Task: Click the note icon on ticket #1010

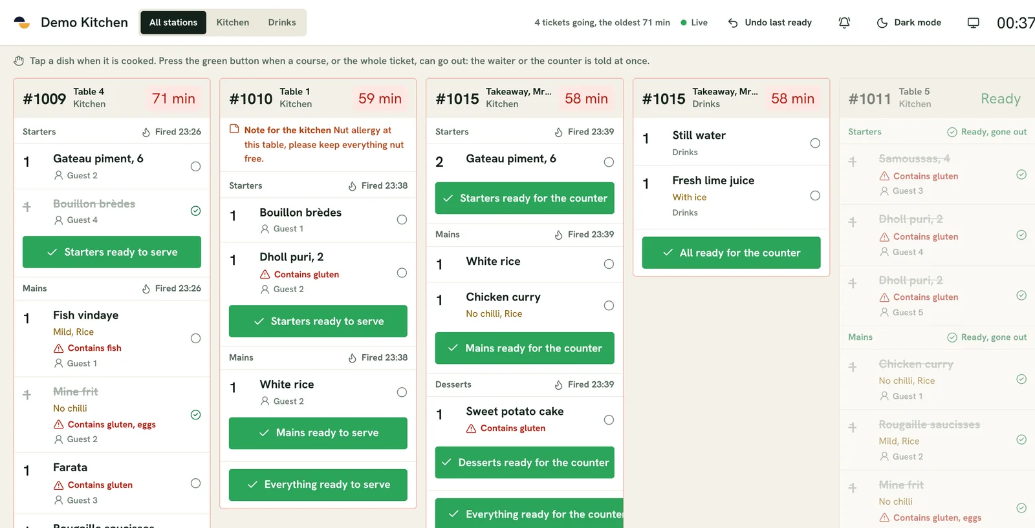Action: [234, 129]
